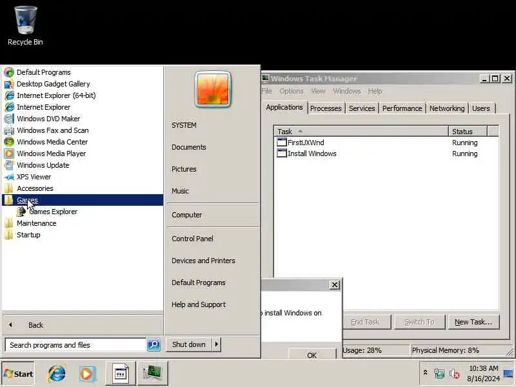516x387 pixels.
Task: Open Computer from Start menu
Action: [x=187, y=215]
